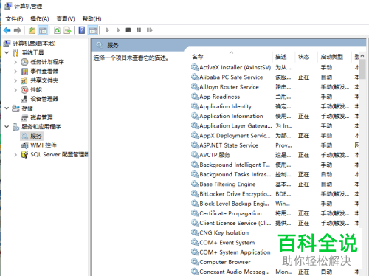Screen dimensions: 369x276
Task: Sort by the 启动类型 column header
Action: [331, 57]
